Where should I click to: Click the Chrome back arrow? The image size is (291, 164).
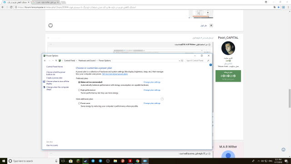[3, 7]
